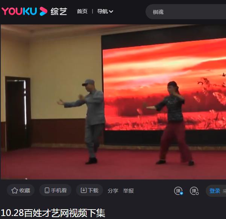Click the phone icon for 手机看
Screen dimensions: 226x219
click(x=47, y=190)
